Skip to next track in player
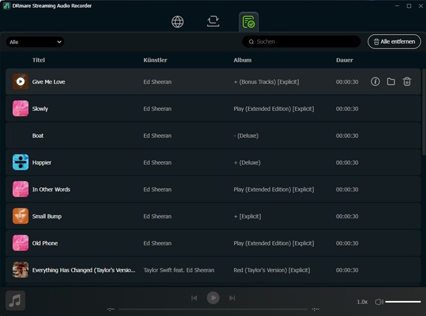The width and height of the screenshot is (426, 316). click(x=232, y=298)
